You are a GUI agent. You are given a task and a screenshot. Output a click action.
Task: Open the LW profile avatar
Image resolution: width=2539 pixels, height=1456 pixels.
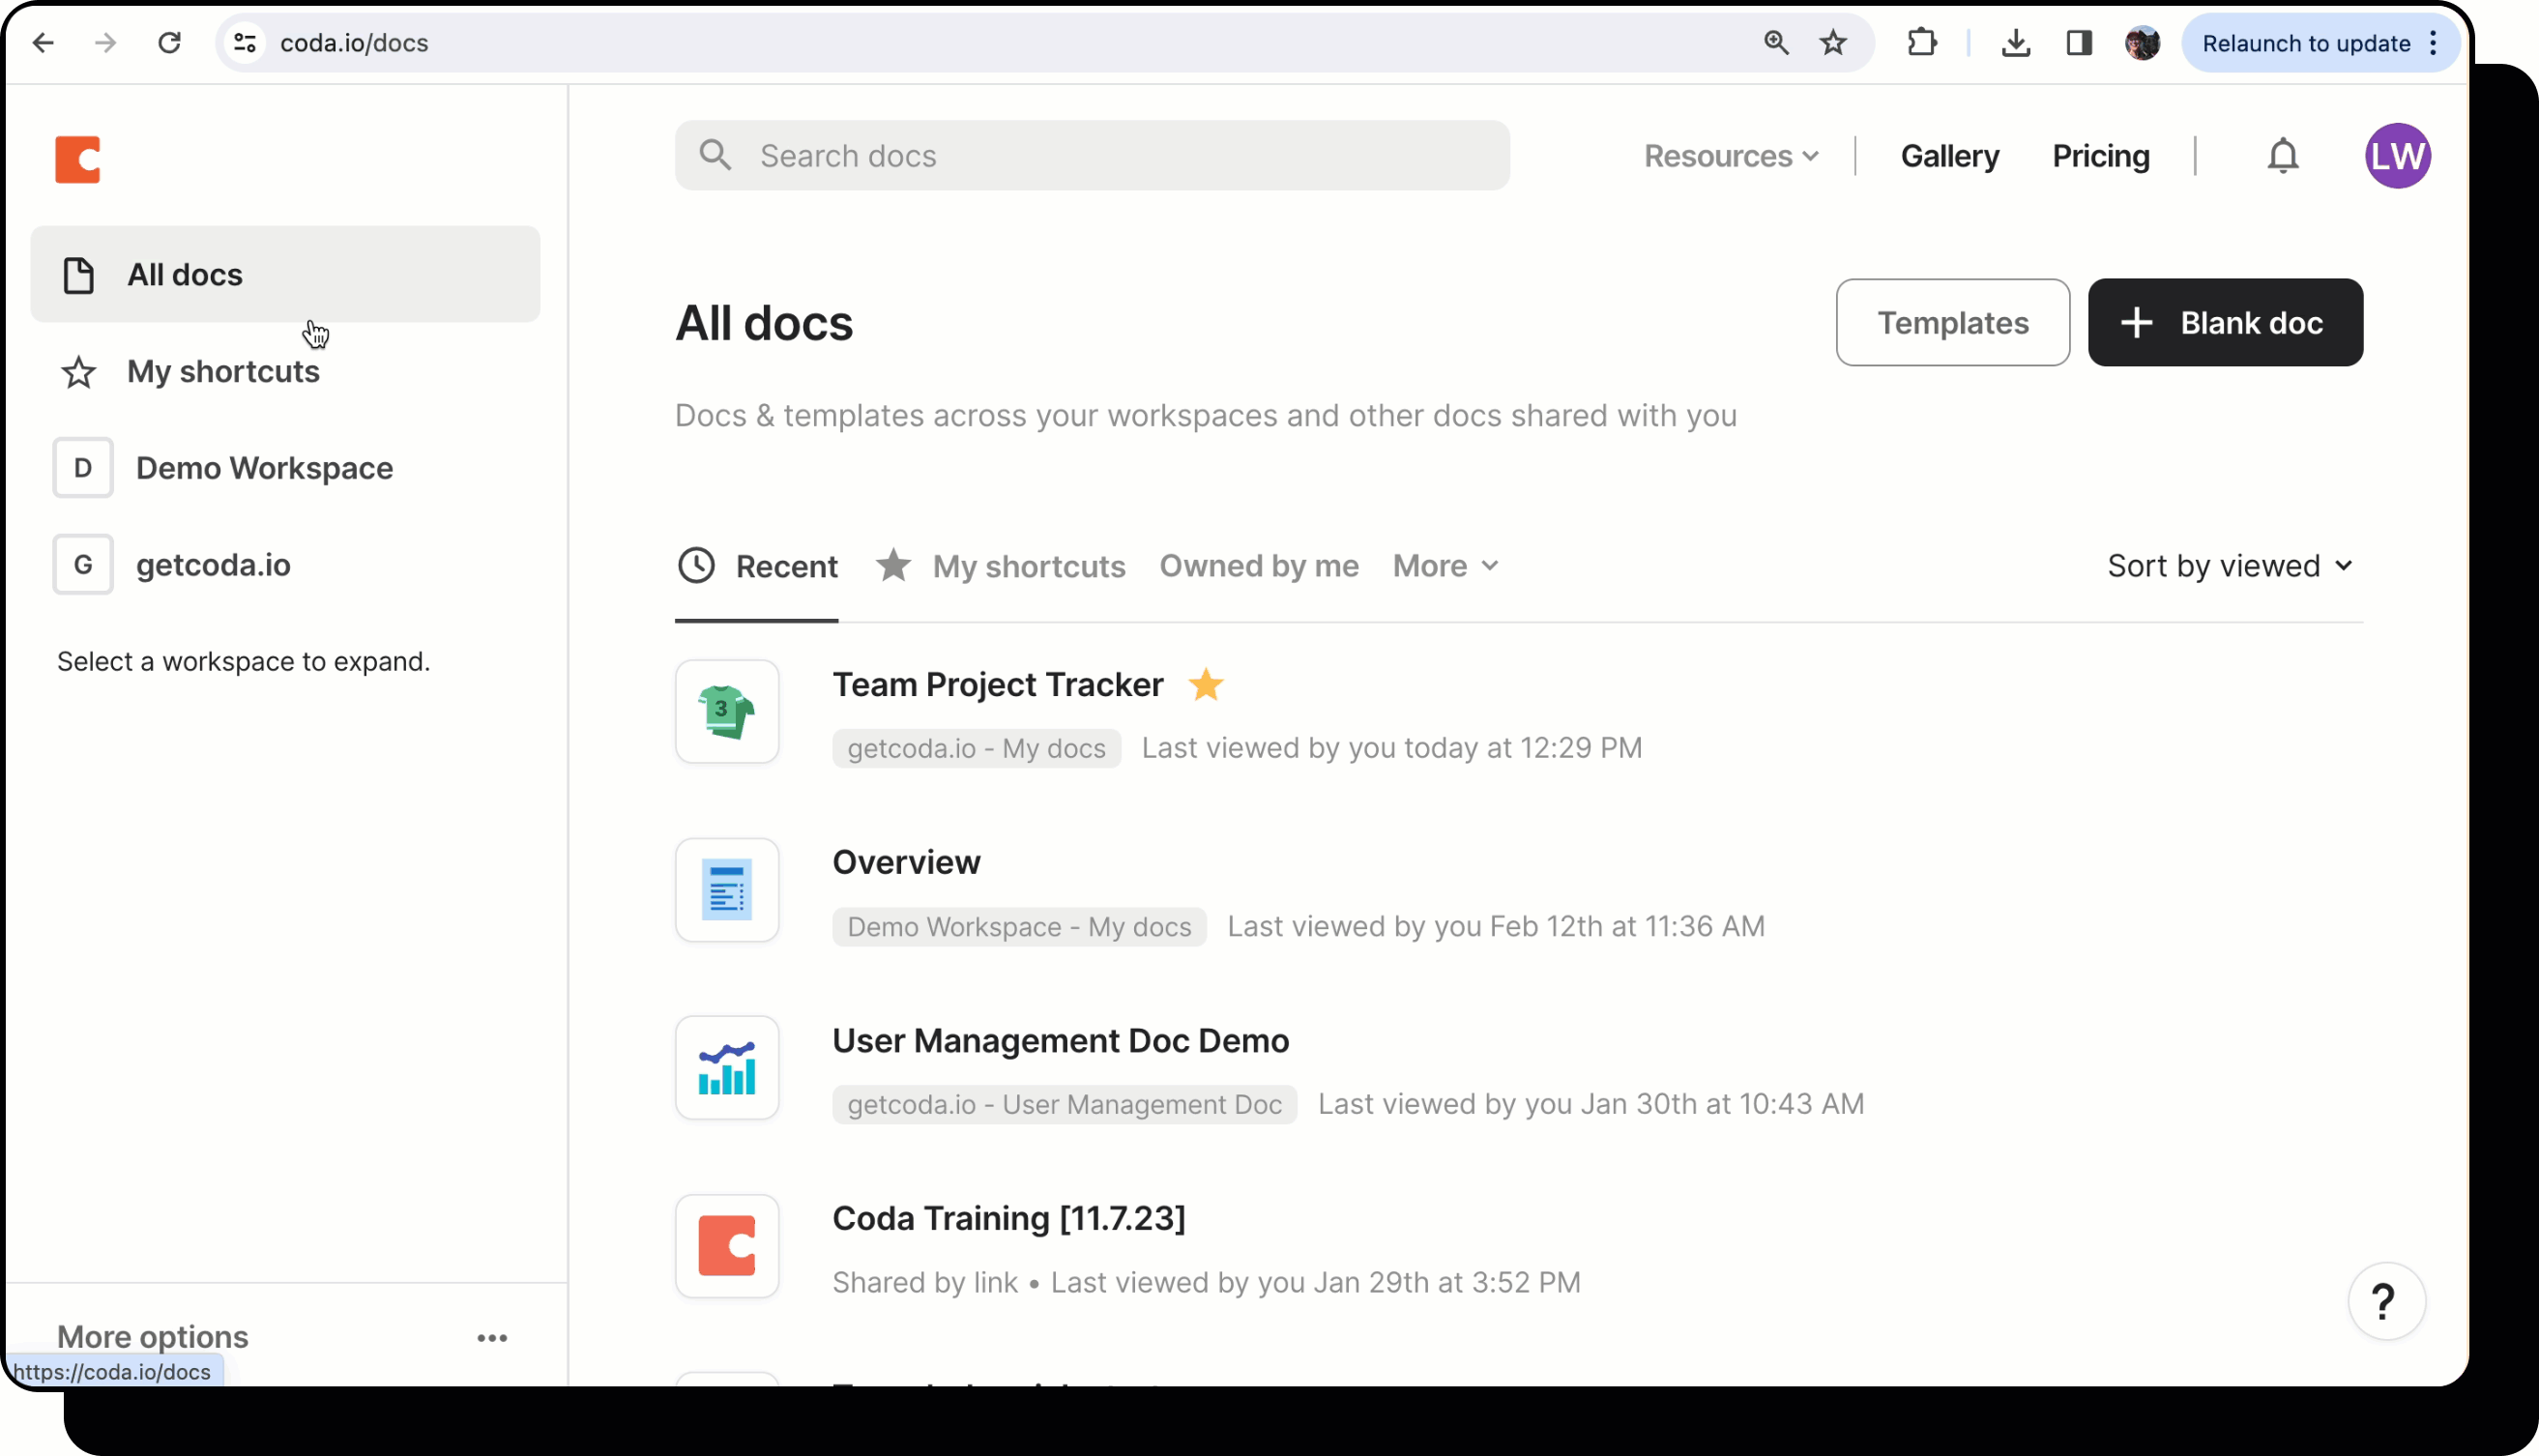point(2396,156)
